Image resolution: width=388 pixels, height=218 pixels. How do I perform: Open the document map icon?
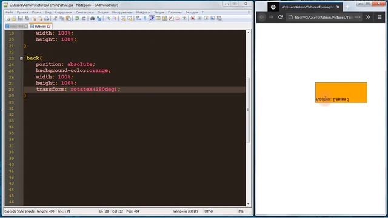point(164,18)
